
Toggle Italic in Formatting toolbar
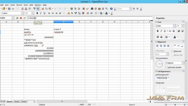point(41,13)
